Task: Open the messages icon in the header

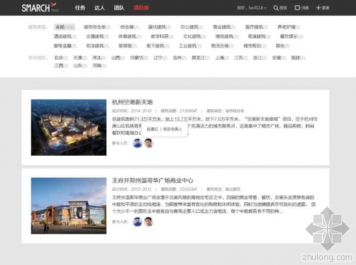Action: tap(297, 8)
